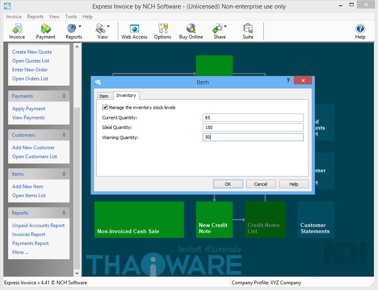Switch to the Item tab
The height and width of the screenshot is (290, 378).
coord(104,96)
